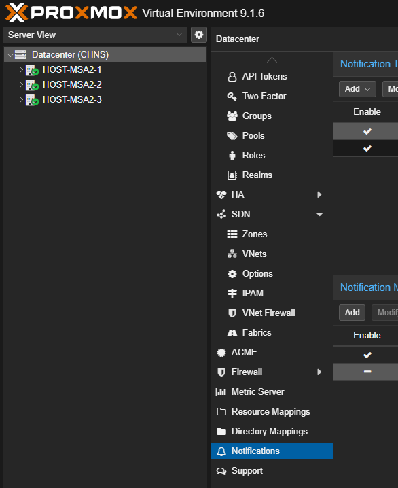Select HOST-MSA2-2 in the tree
398x488 pixels.
(x=72, y=84)
